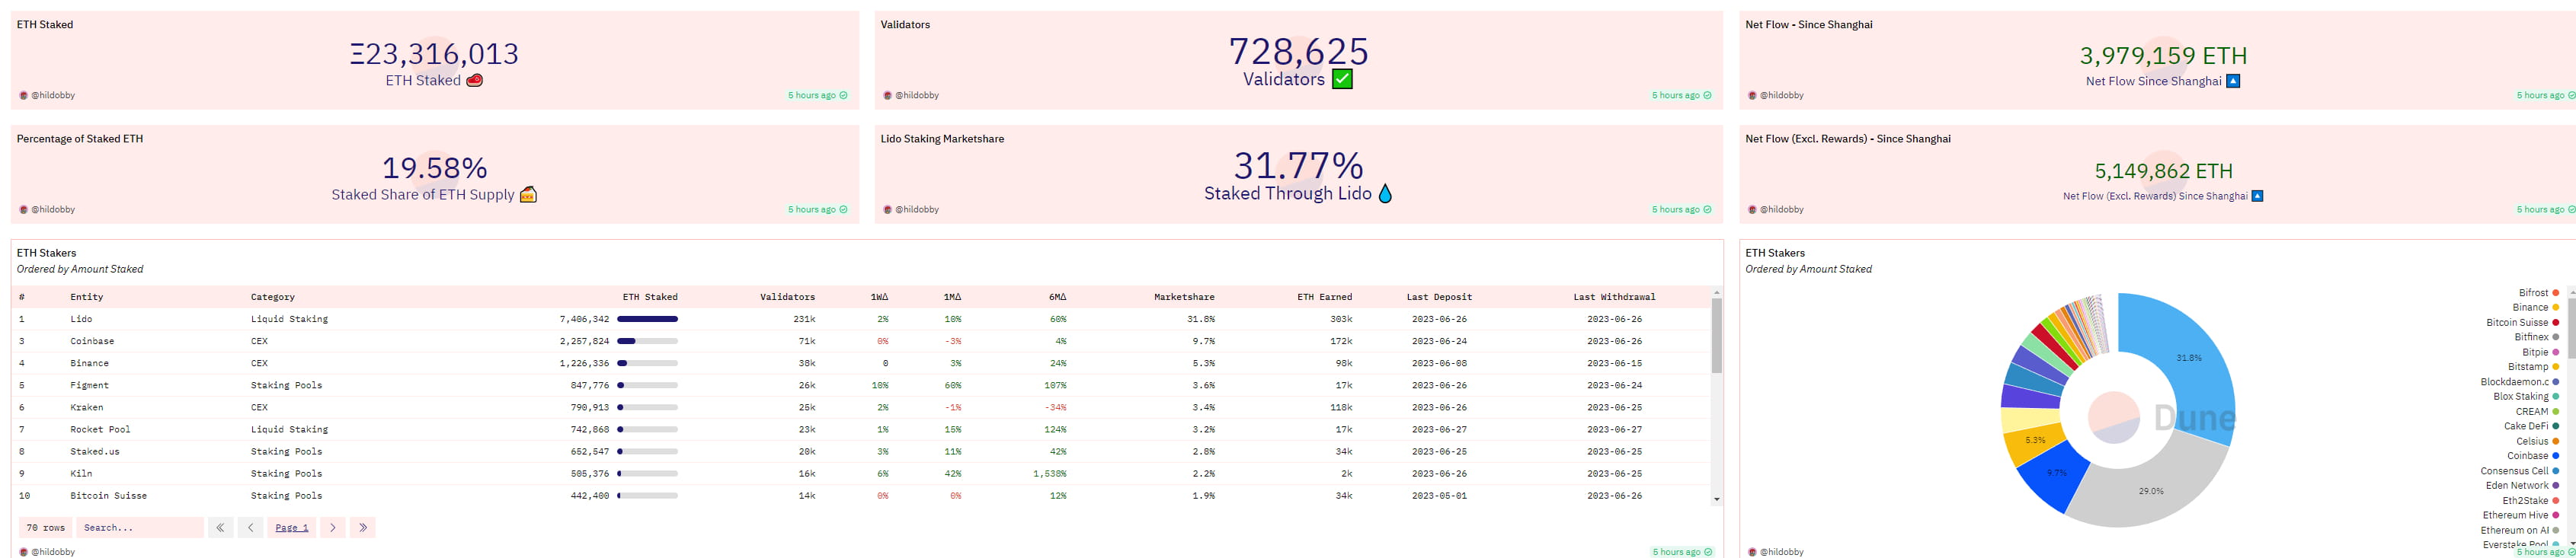This screenshot has width=2576, height=558.
Task: Click the Page 1 link
Action: pyautogui.click(x=292, y=527)
